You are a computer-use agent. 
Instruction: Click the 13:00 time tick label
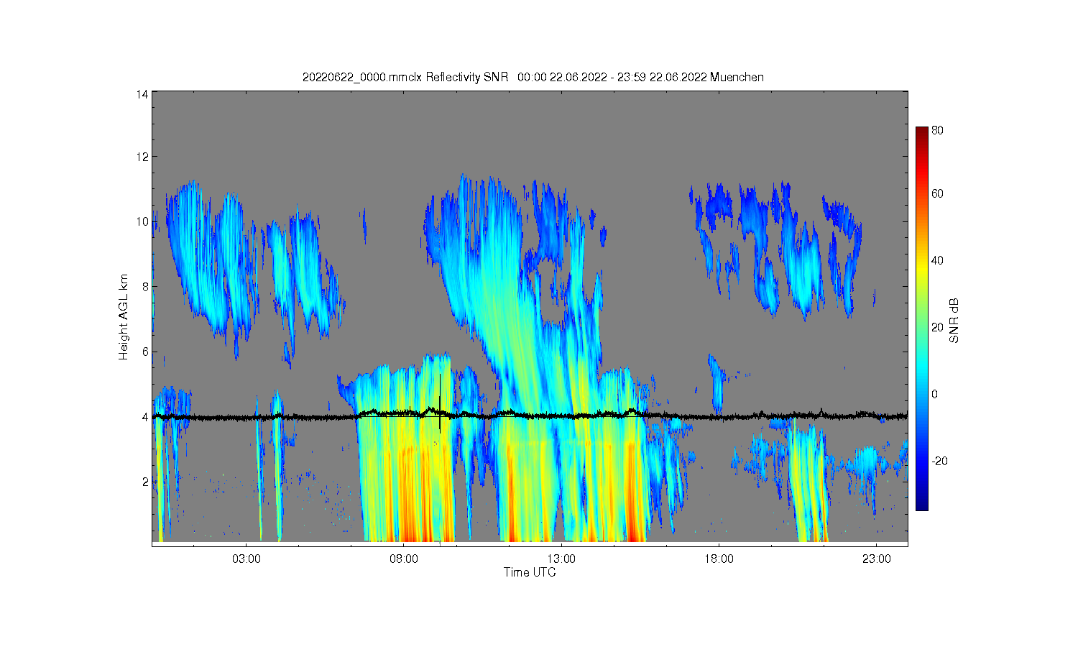pos(561,559)
